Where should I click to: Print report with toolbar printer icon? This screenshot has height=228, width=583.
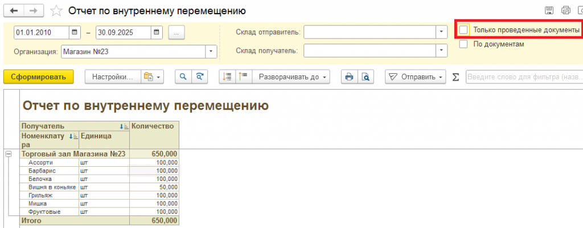(349, 77)
